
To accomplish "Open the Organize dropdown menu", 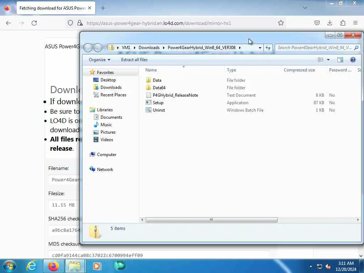I will (100, 60).
